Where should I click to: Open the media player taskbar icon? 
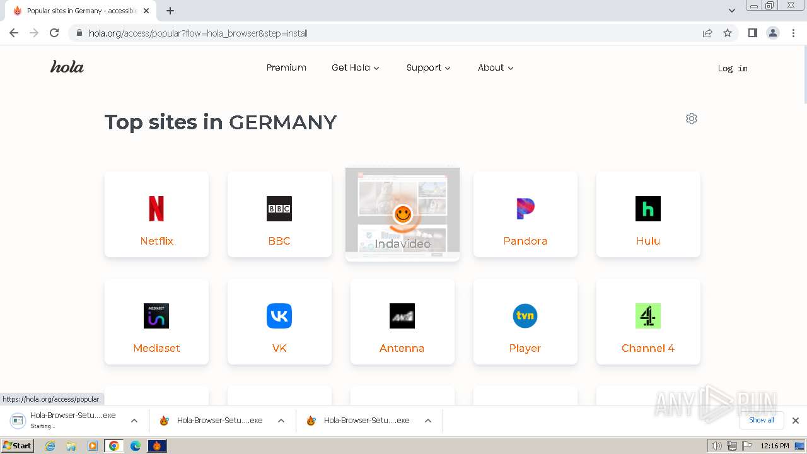tap(93, 446)
